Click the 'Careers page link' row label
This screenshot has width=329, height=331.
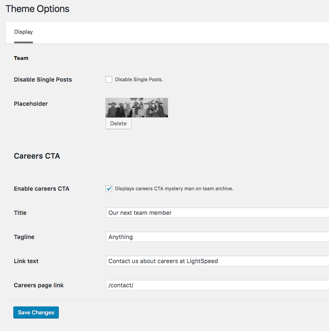[39, 285]
